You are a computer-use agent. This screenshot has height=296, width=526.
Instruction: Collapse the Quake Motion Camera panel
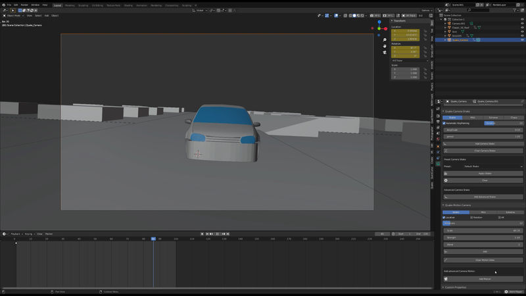tap(443, 205)
